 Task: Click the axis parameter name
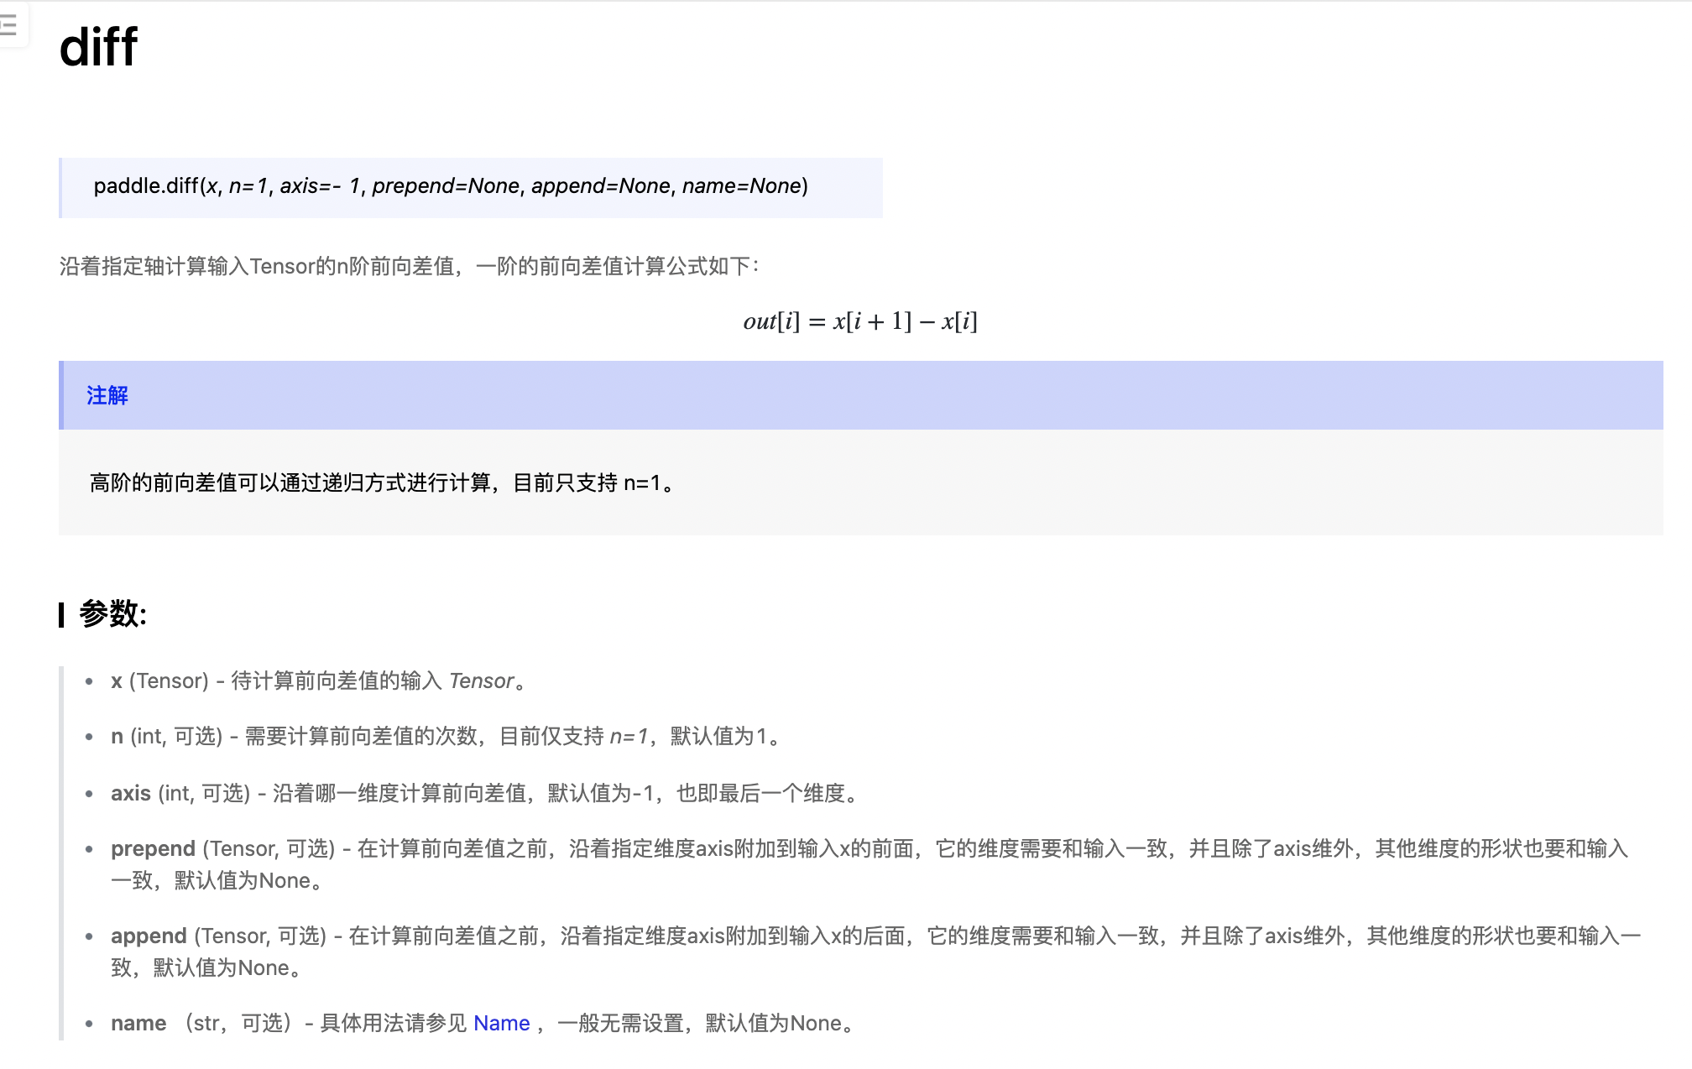pos(130,793)
